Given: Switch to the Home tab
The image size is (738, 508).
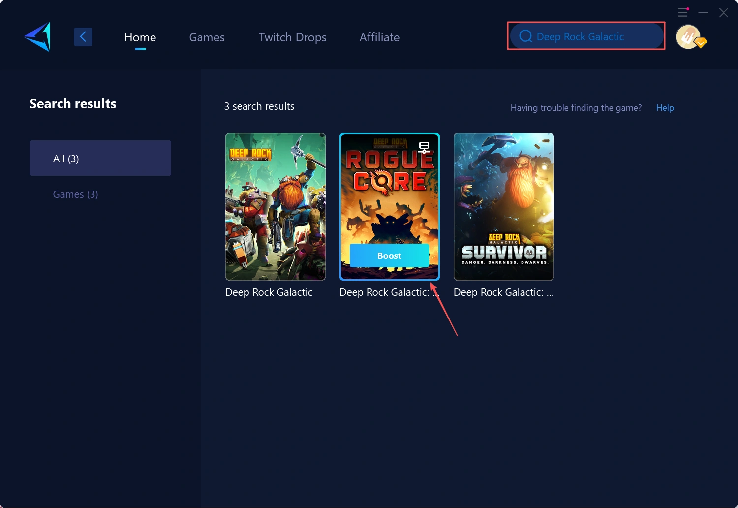Looking at the screenshot, I should (140, 37).
